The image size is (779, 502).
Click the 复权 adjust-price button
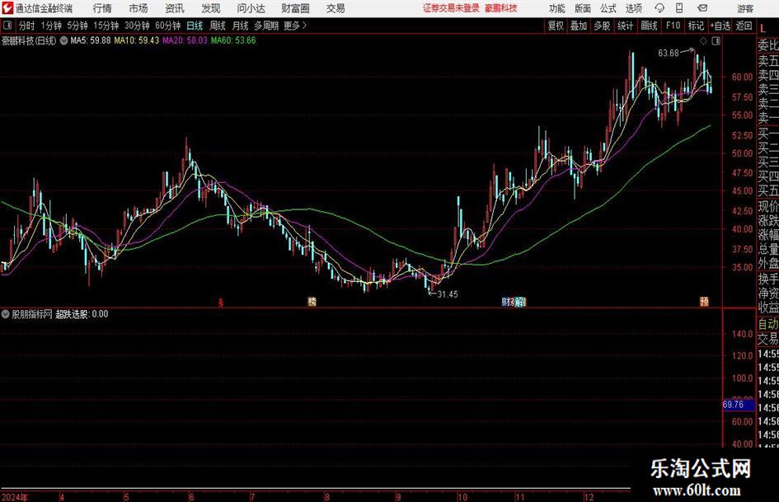pos(556,26)
